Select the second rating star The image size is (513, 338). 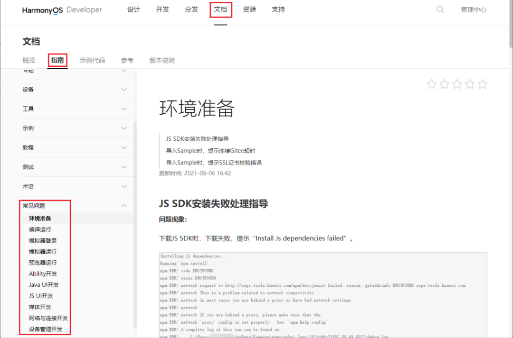point(444,84)
